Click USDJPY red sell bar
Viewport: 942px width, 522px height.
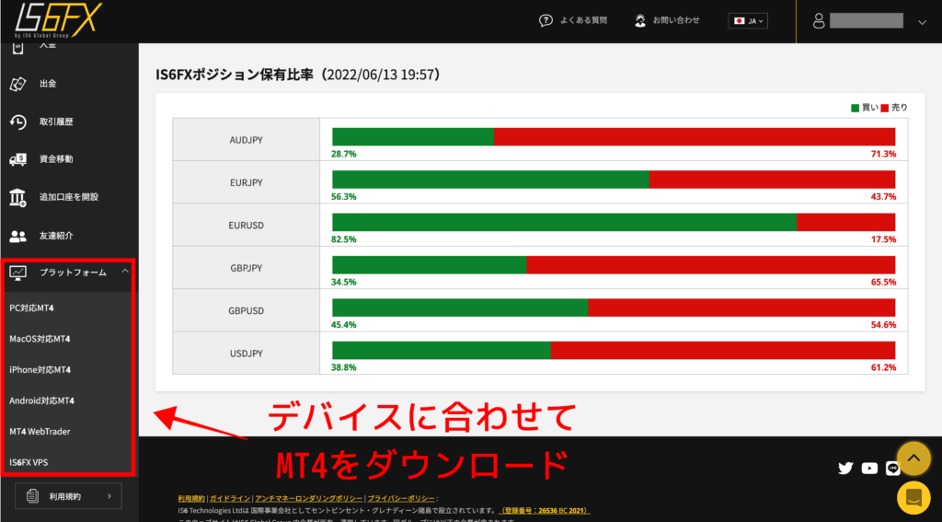723,350
